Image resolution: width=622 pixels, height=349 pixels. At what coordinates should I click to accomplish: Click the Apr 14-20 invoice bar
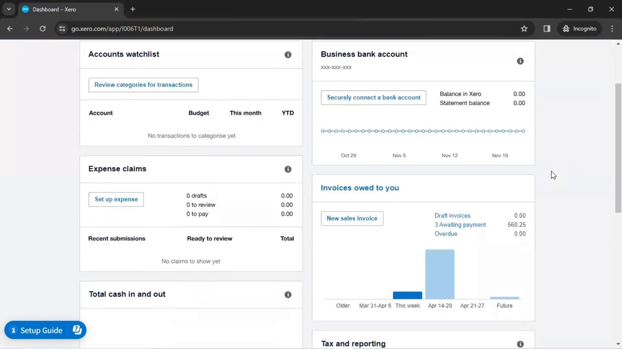click(440, 274)
